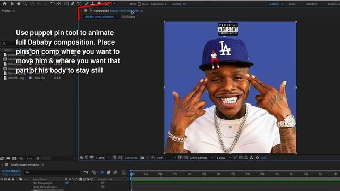The width and height of the screenshot is (340, 191).
Task: Open the Composition panel menu
Action: [142, 11]
